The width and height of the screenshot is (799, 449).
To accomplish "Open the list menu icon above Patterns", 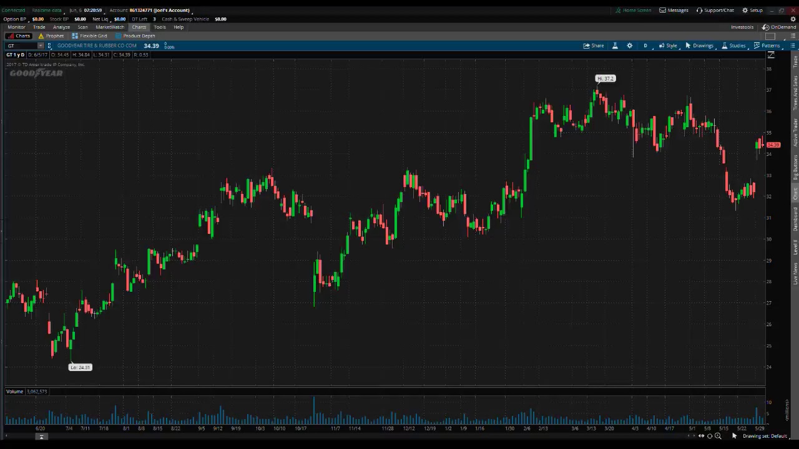I will (793, 36).
